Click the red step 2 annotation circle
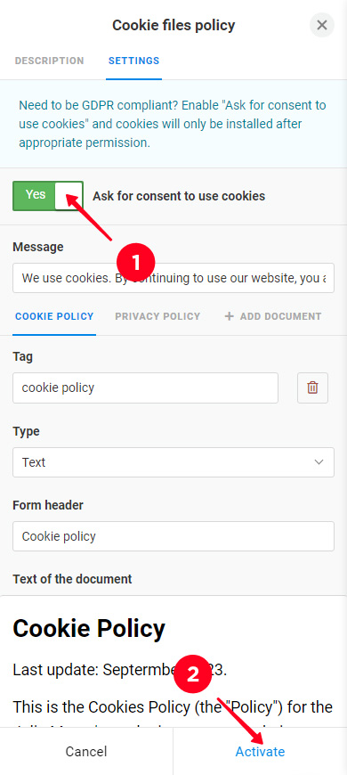This screenshot has height=775, width=347. [x=192, y=674]
